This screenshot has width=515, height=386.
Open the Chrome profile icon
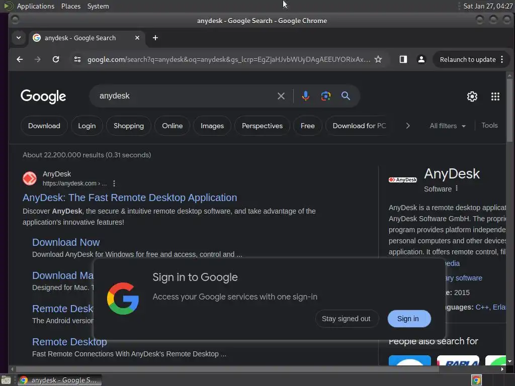tap(421, 59)
